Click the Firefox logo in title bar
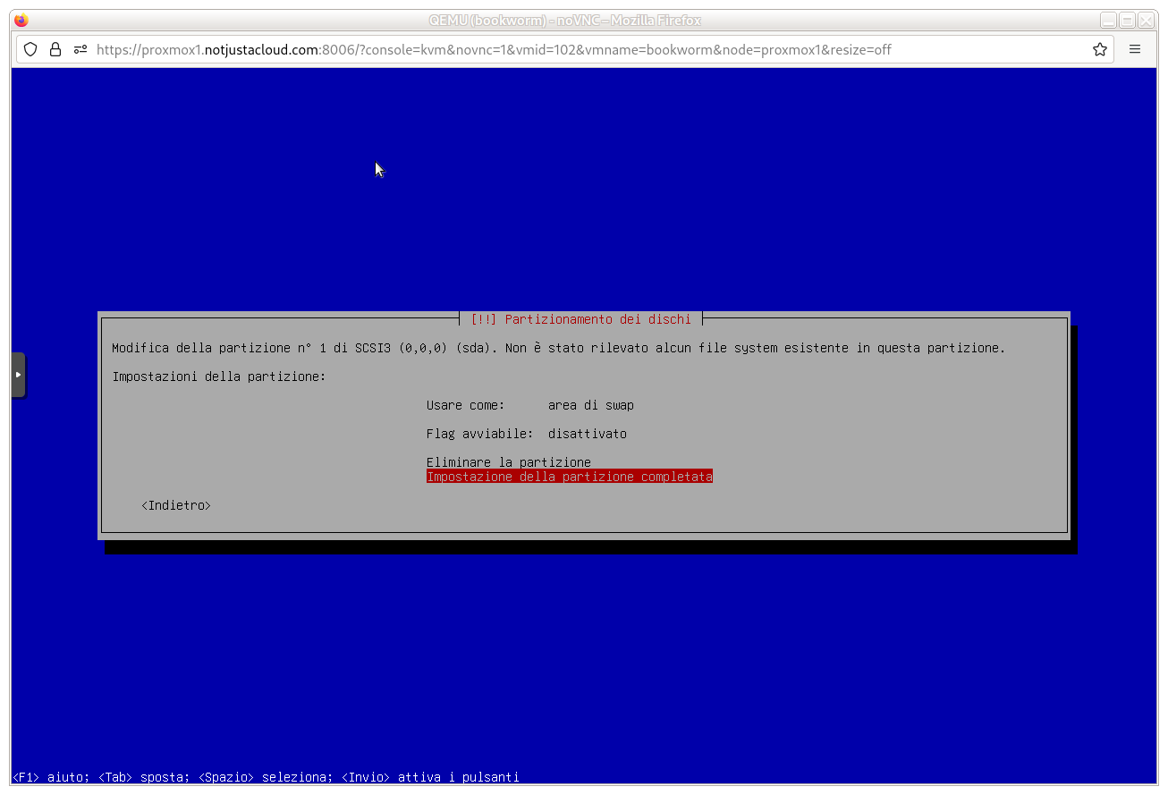1168x795 pixels. point(21,20)
